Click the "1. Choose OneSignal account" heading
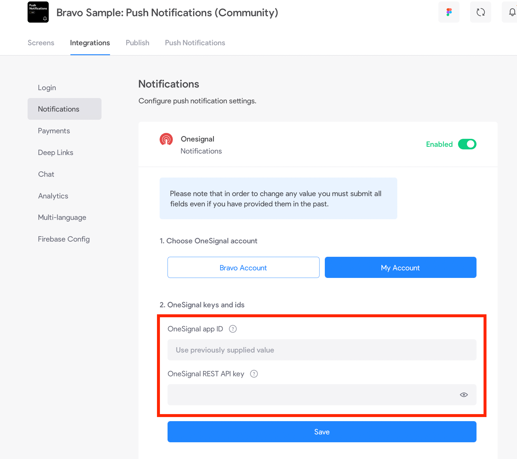 [x=208, y=241]
